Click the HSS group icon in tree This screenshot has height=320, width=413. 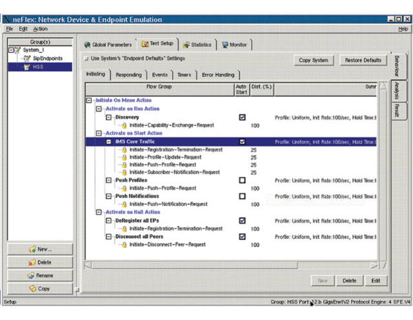click(x=27, y=67)
